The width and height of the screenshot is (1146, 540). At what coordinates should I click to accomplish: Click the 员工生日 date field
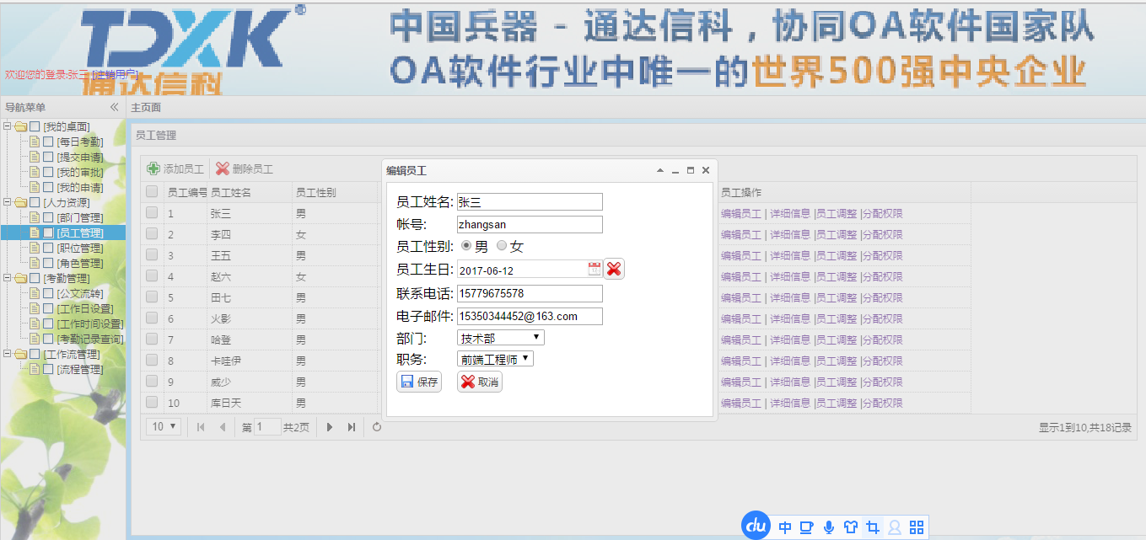[x=521, y=269]
